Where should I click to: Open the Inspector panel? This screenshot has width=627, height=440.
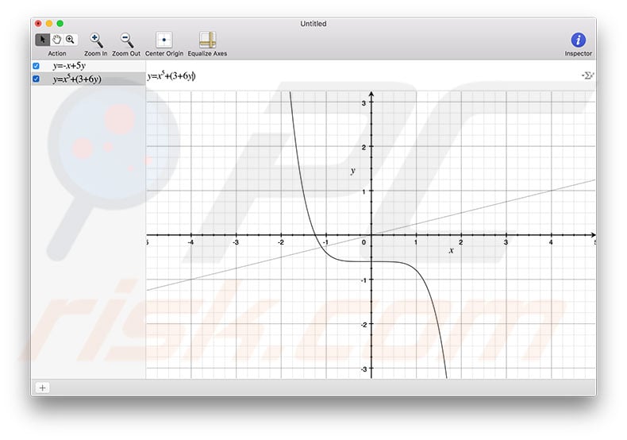[578, 40]
